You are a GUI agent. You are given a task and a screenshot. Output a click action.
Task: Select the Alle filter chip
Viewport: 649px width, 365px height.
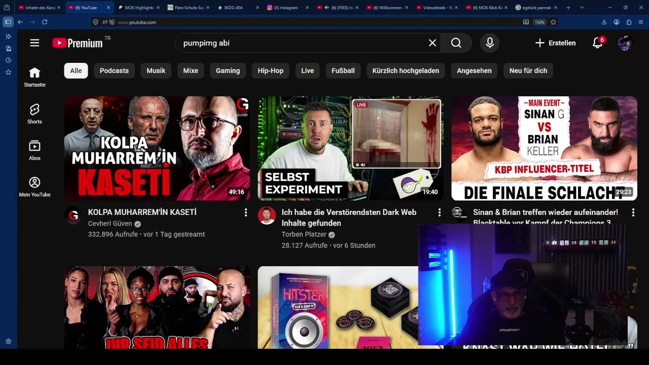[76, 70]
